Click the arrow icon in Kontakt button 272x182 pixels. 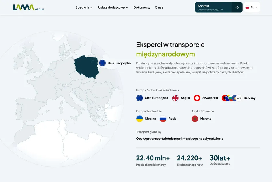point(237,7)
